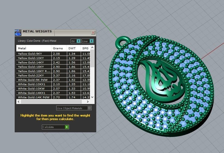224x153 pixels.
Task: Select the White Gold:14KX1 row
Action: click(53, 93)
